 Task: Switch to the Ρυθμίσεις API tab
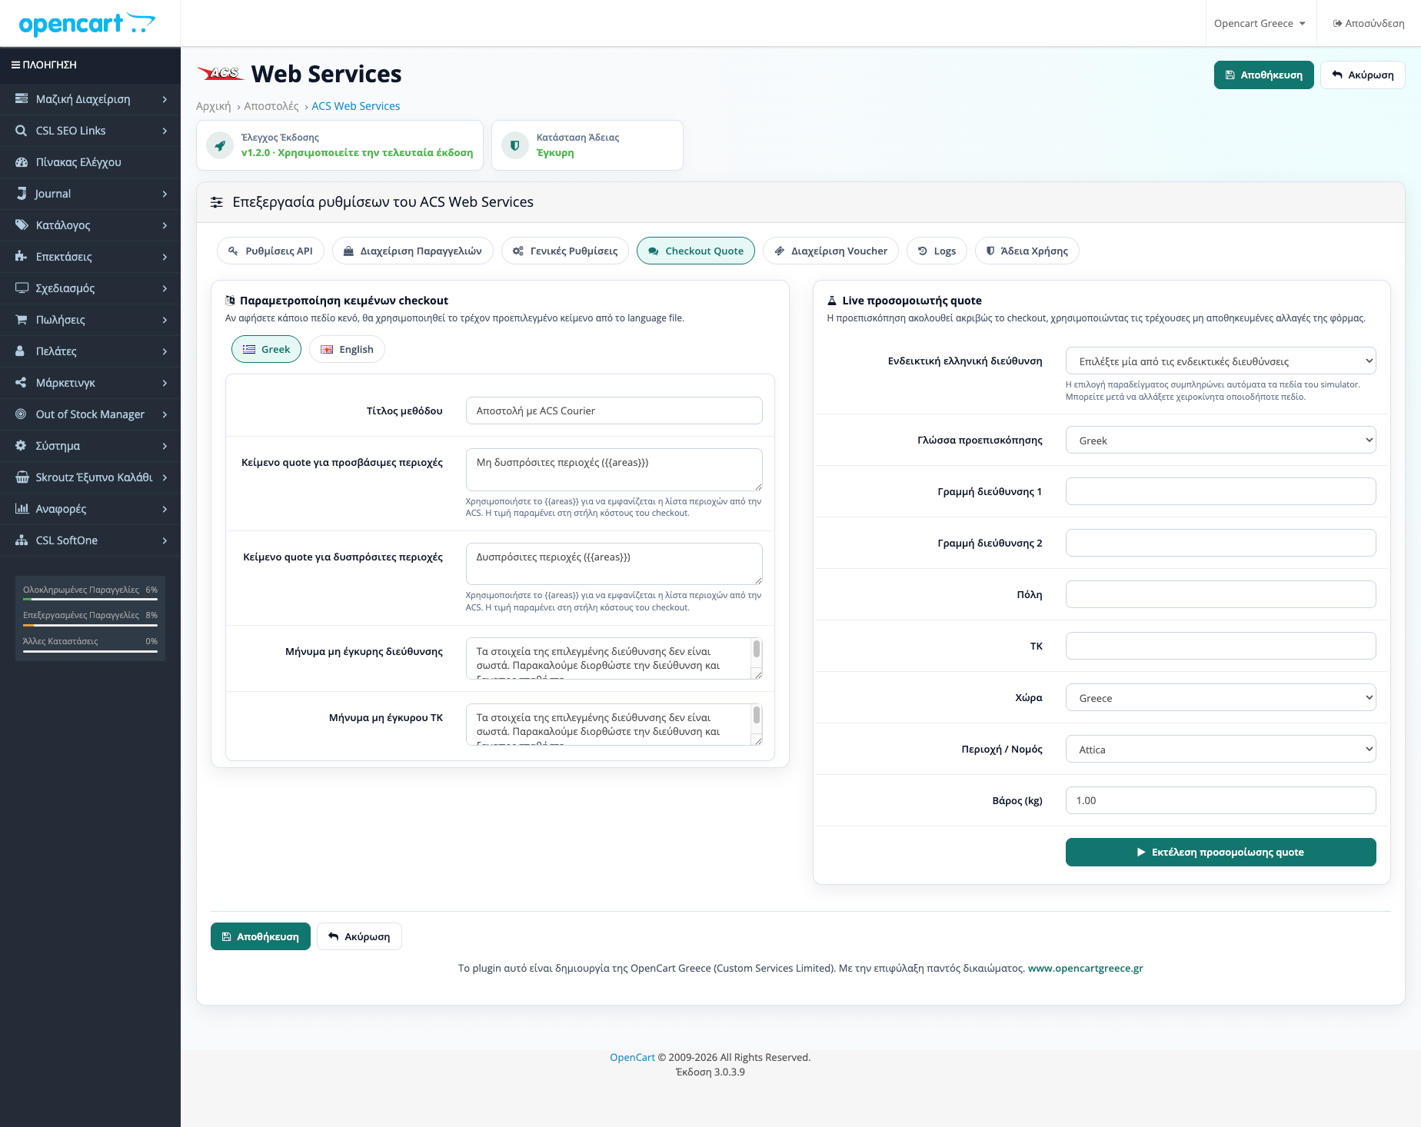(271, 251)
